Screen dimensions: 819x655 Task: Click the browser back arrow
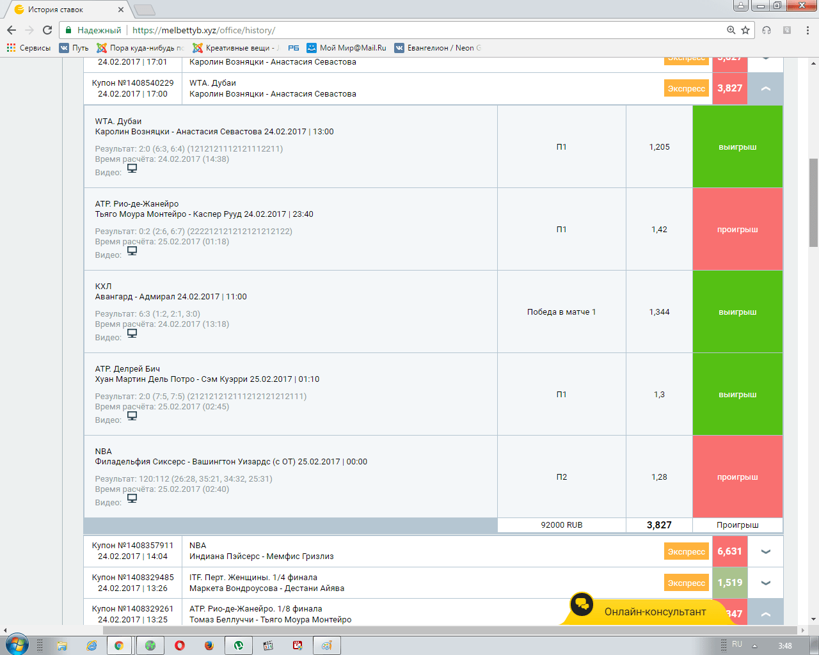[x=12, y=30]
